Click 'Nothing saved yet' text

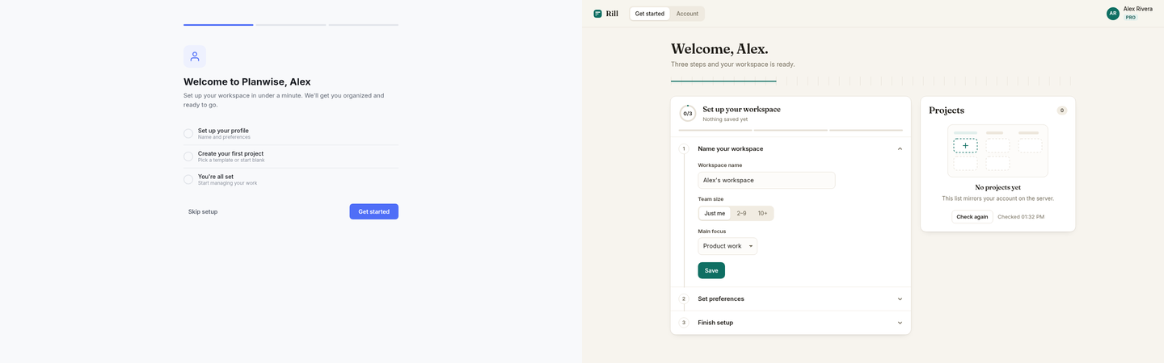725,119
